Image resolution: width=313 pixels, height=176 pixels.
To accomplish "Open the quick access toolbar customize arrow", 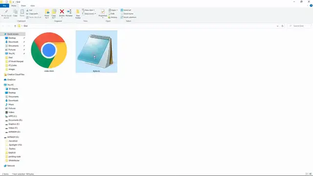I will (x=13, y=2).
